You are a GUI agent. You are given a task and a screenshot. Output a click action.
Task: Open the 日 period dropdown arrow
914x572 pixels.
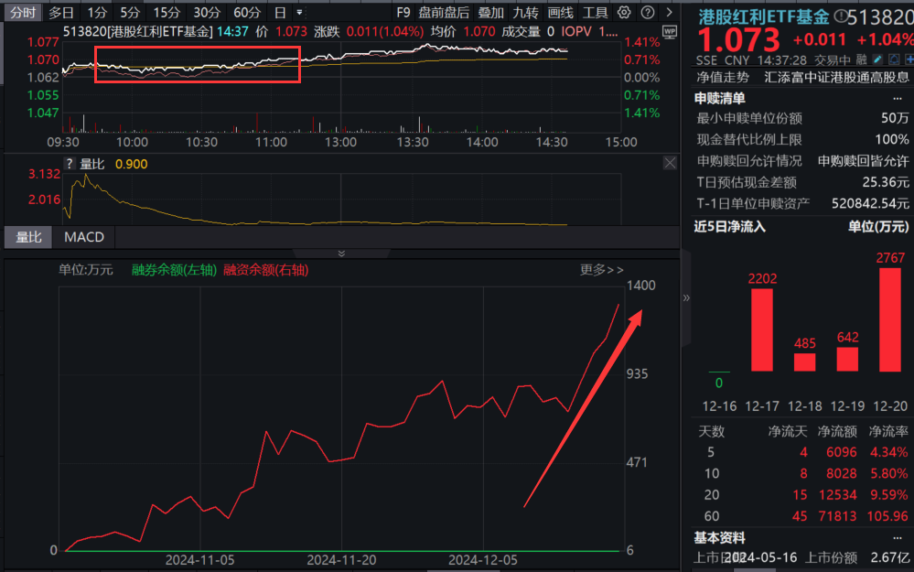299,13
